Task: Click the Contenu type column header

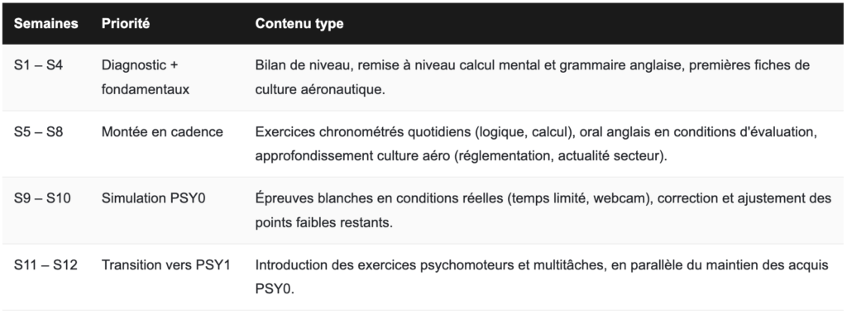Action: coord(299,24)
